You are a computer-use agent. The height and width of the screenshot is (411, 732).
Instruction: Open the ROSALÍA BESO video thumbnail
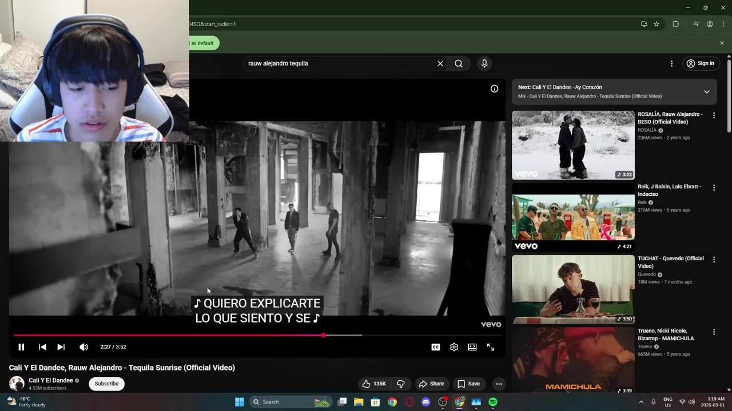[573, 145]
